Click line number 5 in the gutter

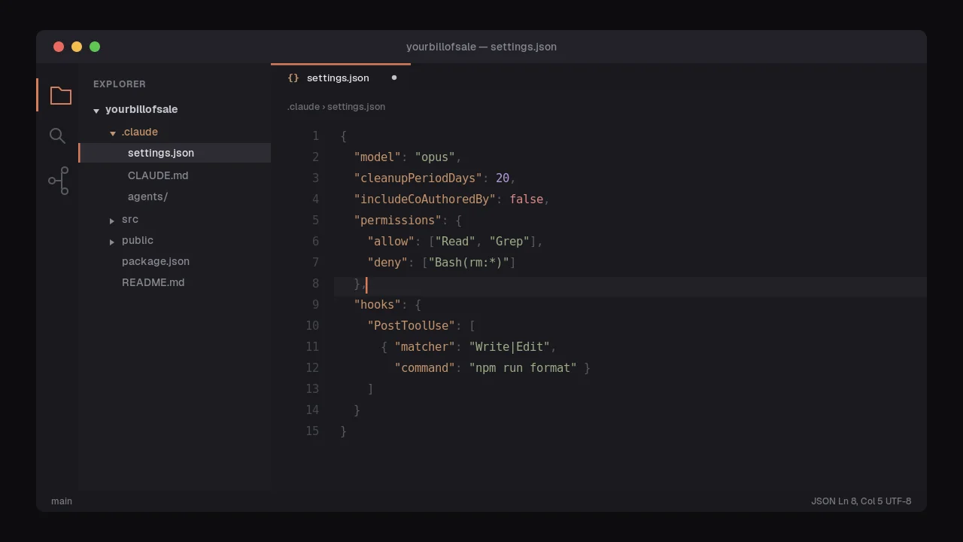coord(315,221)
